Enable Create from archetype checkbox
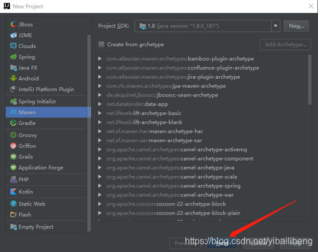Screen dimensions: 318x252 pyautogui.click(x=102, y=44)
